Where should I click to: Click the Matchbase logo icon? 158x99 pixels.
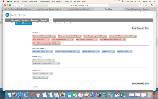(x=7, y=15)
